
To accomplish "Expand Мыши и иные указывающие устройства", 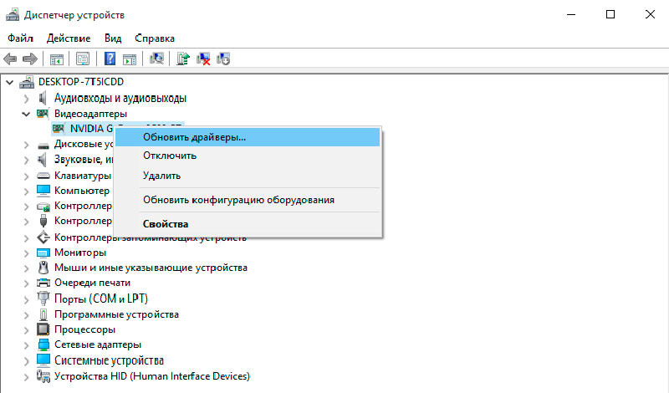I will [x=27, y=268].
